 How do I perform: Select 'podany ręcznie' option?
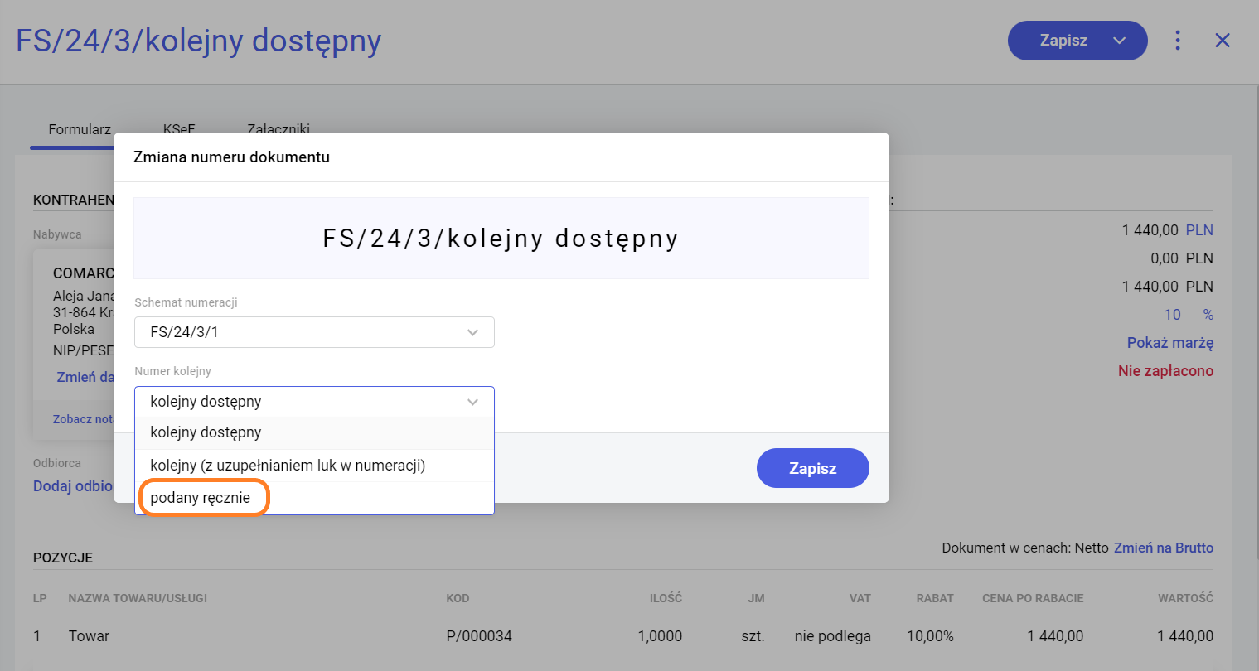201,498
